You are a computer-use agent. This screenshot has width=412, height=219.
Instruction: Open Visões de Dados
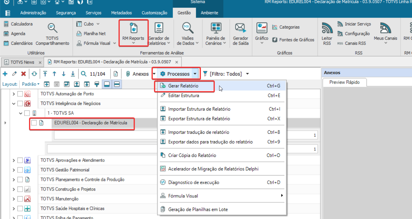click(188, 34)
